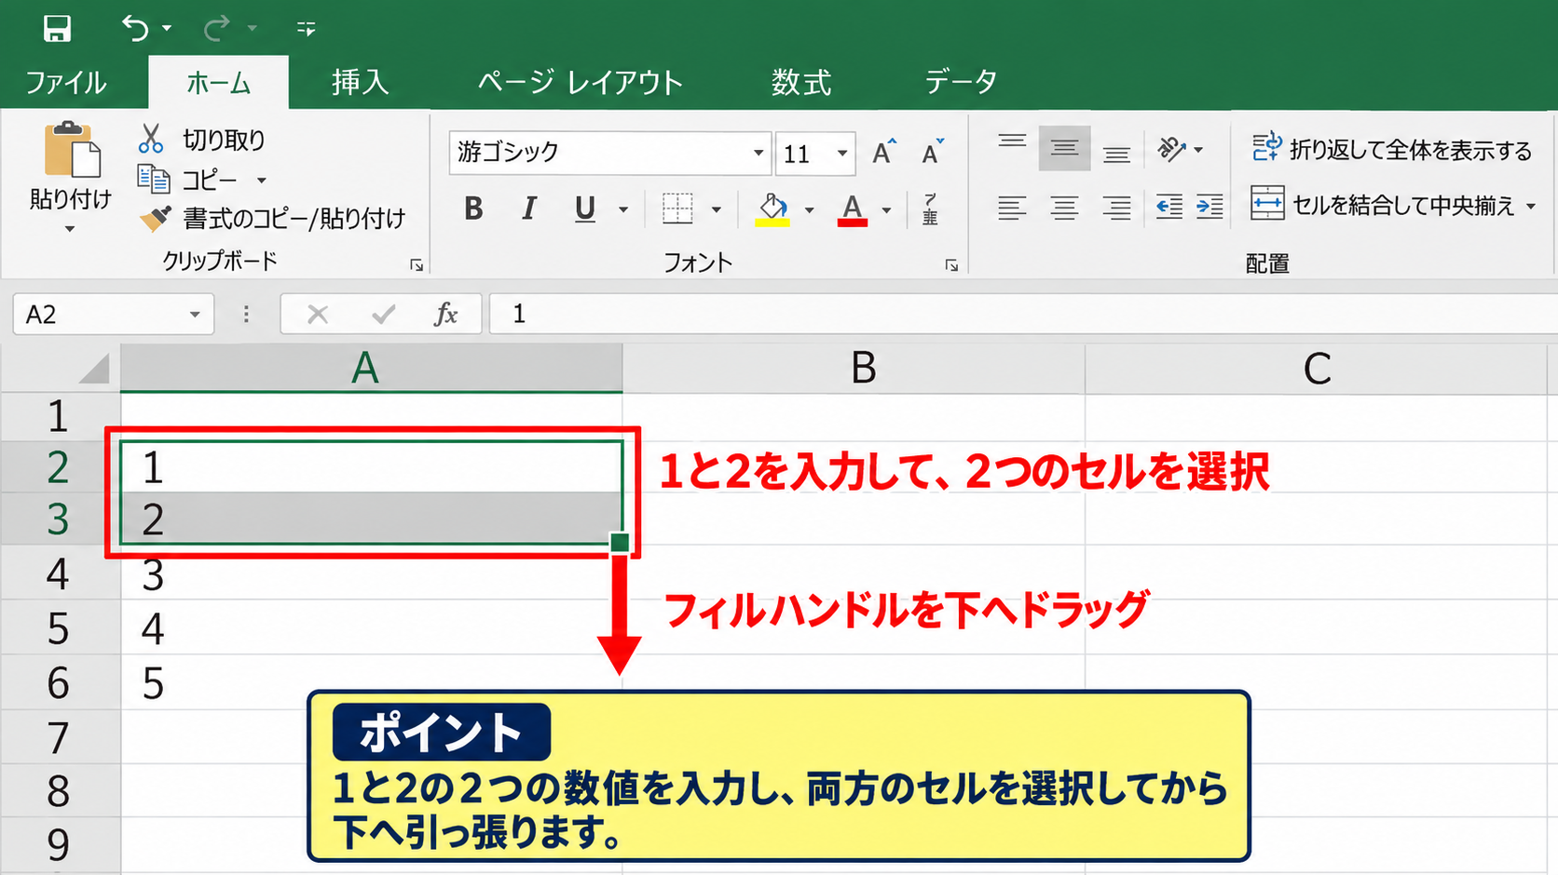Select middle vertical alignment

point(1064,147)
